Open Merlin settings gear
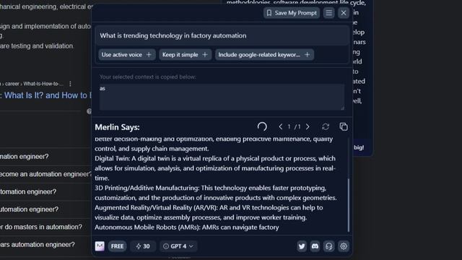Screen dimensions: 462x260 click(344, 246)
